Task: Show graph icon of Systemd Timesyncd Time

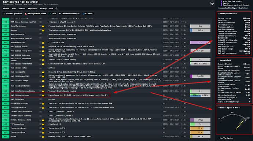Action: (43, 120)
